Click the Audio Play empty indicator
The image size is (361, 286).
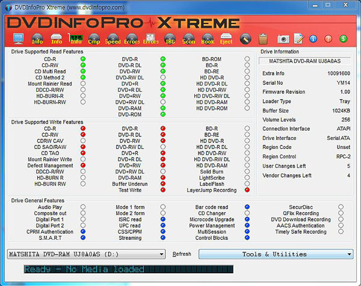[83, 207]
